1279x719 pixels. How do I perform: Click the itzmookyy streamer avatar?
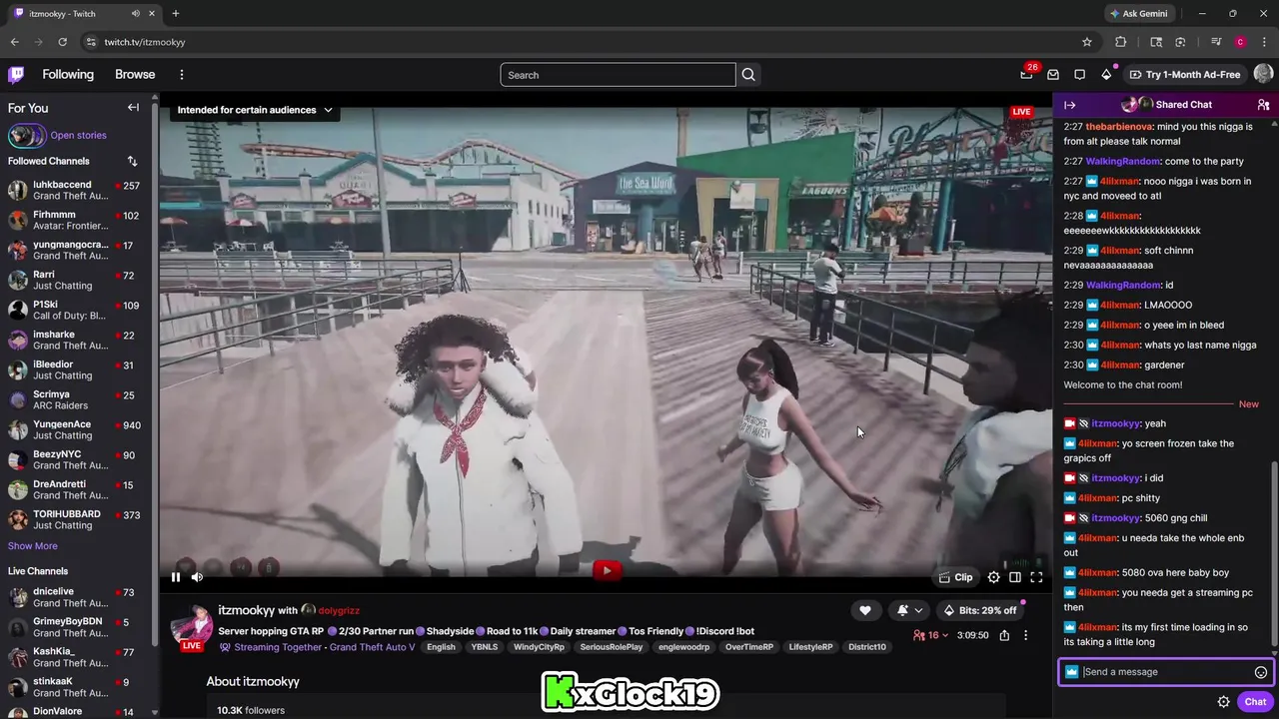click(191, 626)
